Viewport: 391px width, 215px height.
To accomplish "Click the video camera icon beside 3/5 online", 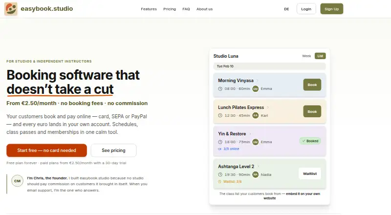I will [219, 149].
